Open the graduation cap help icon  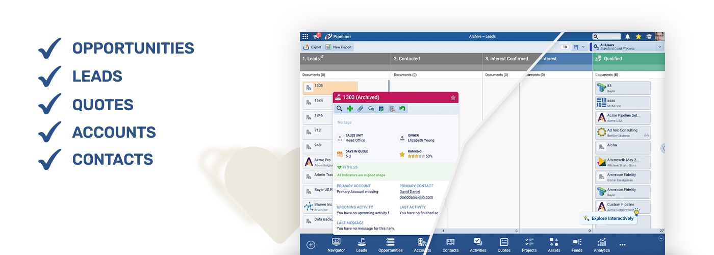point(649,37)
